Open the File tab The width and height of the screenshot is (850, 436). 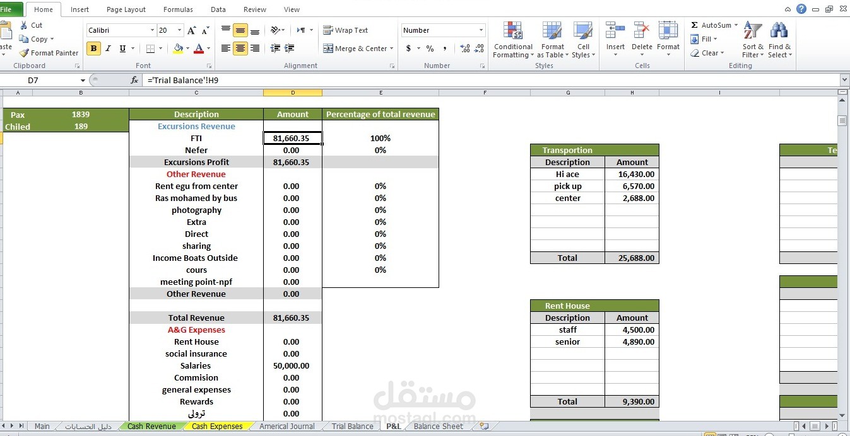11,9
